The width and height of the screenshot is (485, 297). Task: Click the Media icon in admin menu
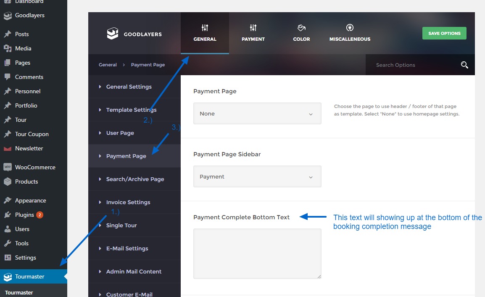coord(8,48)
